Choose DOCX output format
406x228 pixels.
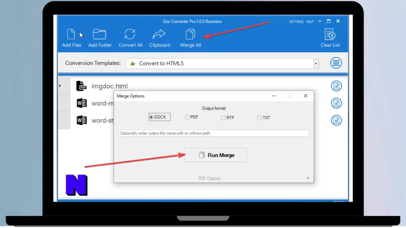tap(159, 117)
